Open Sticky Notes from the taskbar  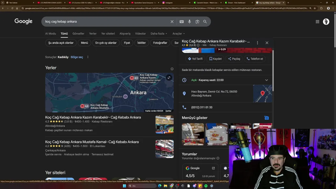tap(200, 186)
